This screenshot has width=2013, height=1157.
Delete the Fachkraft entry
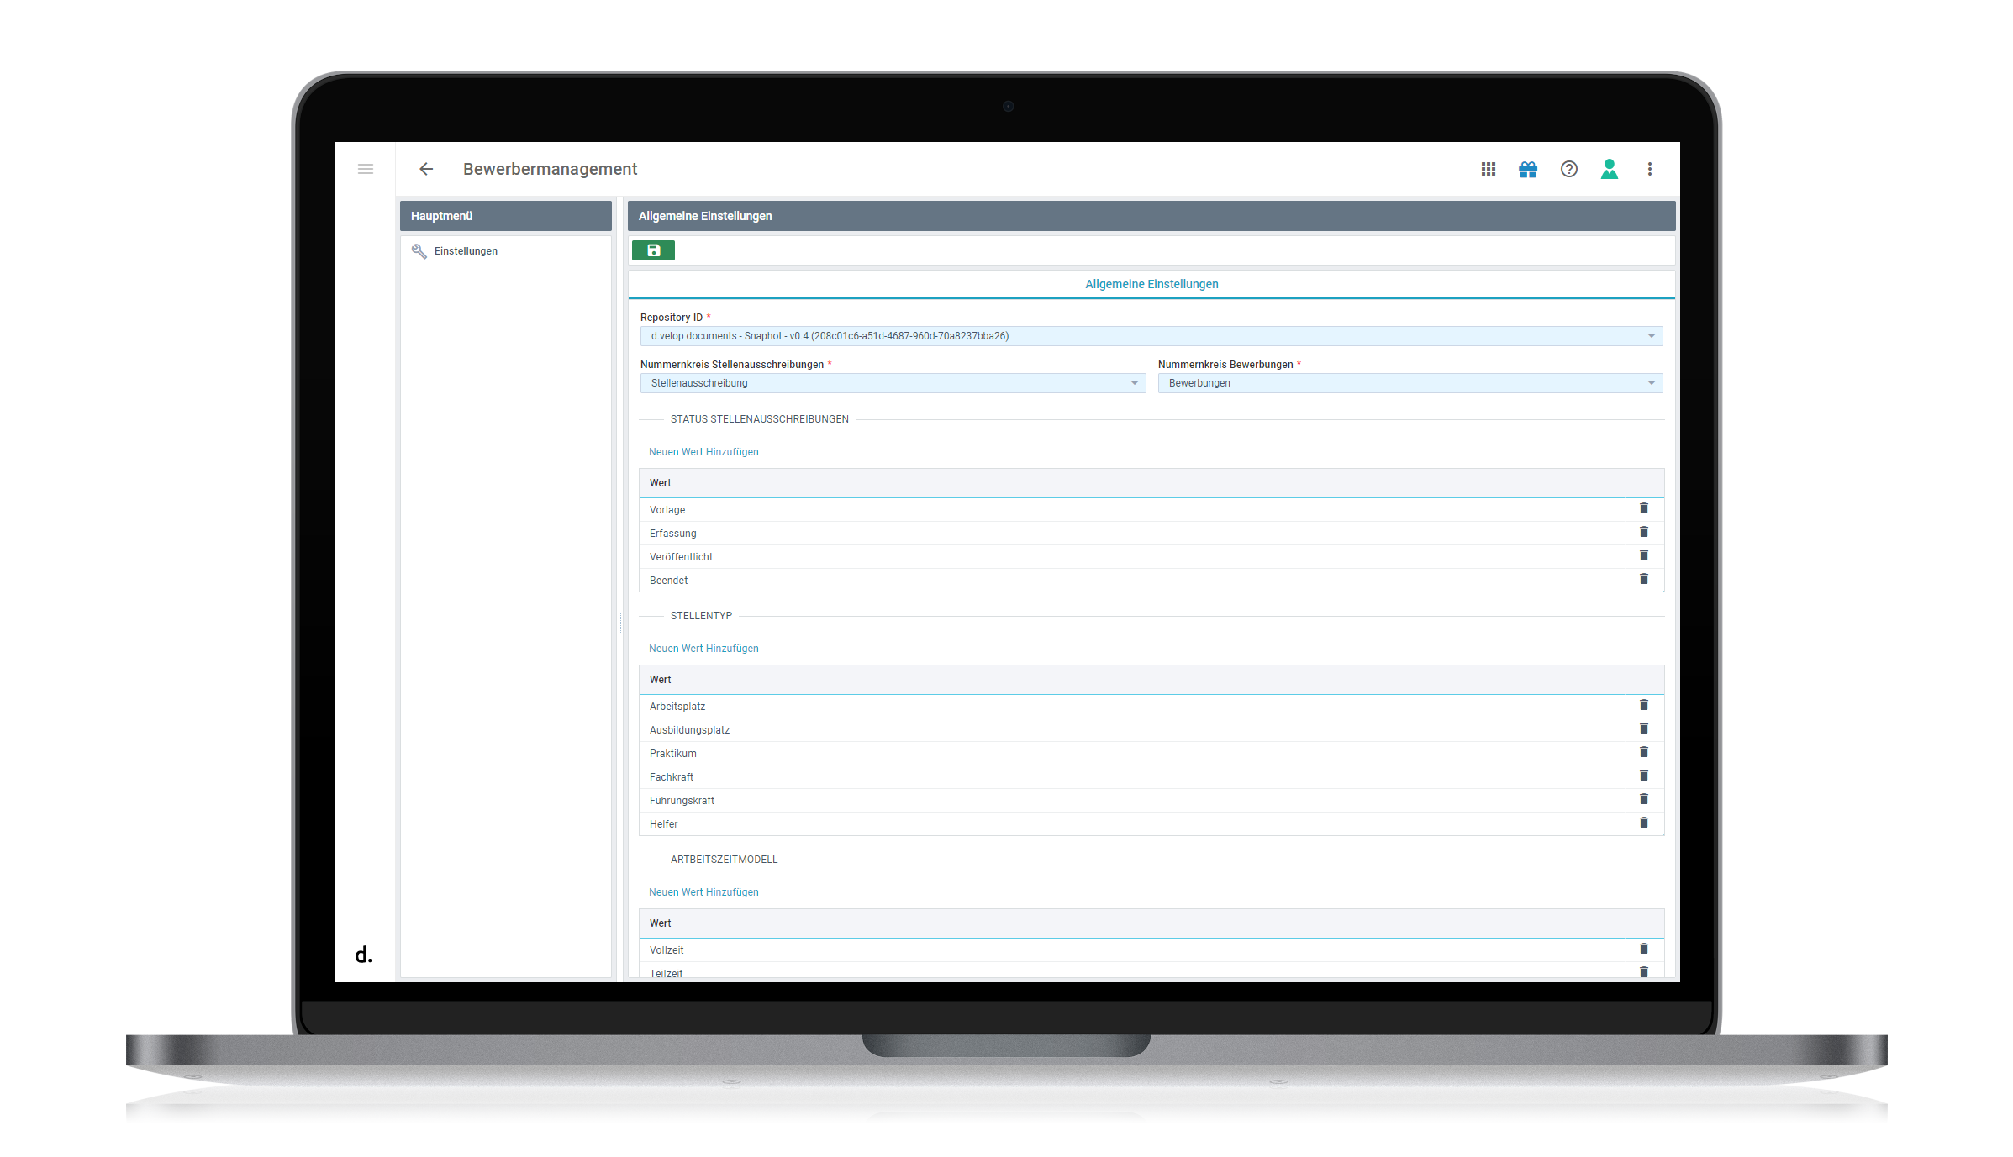pyautogui.click(x=1643, y=776)
